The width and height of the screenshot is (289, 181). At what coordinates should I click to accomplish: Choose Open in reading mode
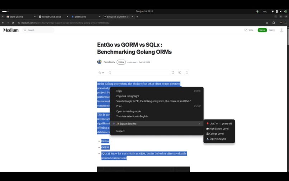coord(157,111)
